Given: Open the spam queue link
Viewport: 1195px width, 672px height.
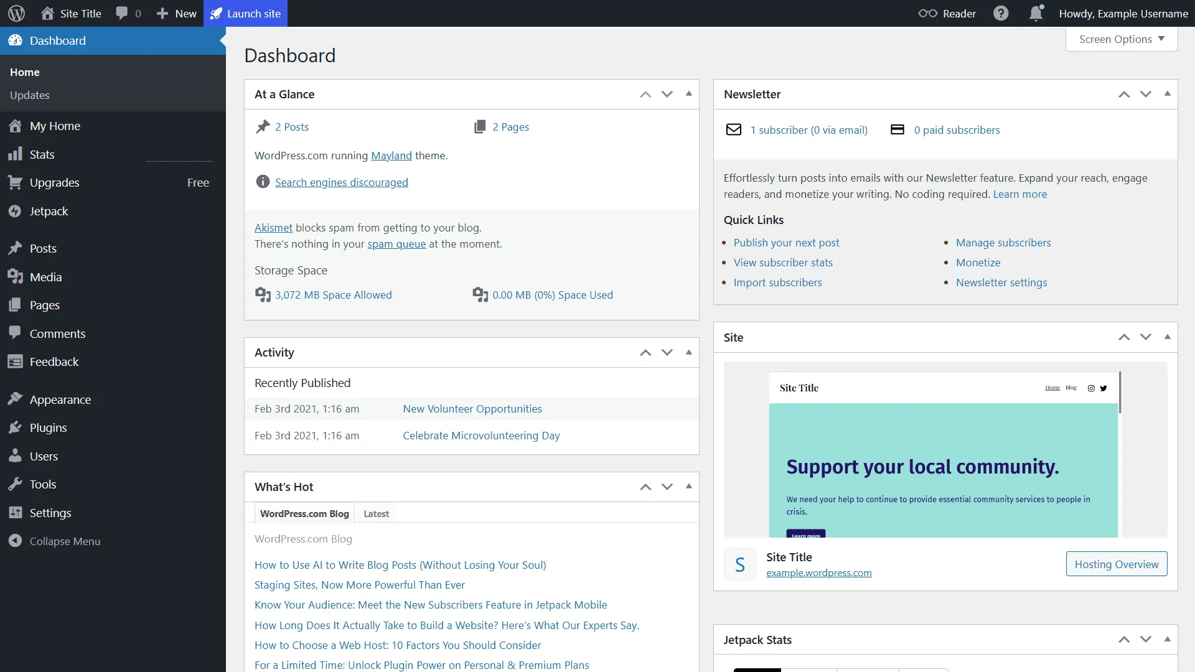Looking at the screenshot, I should (396, 244).
